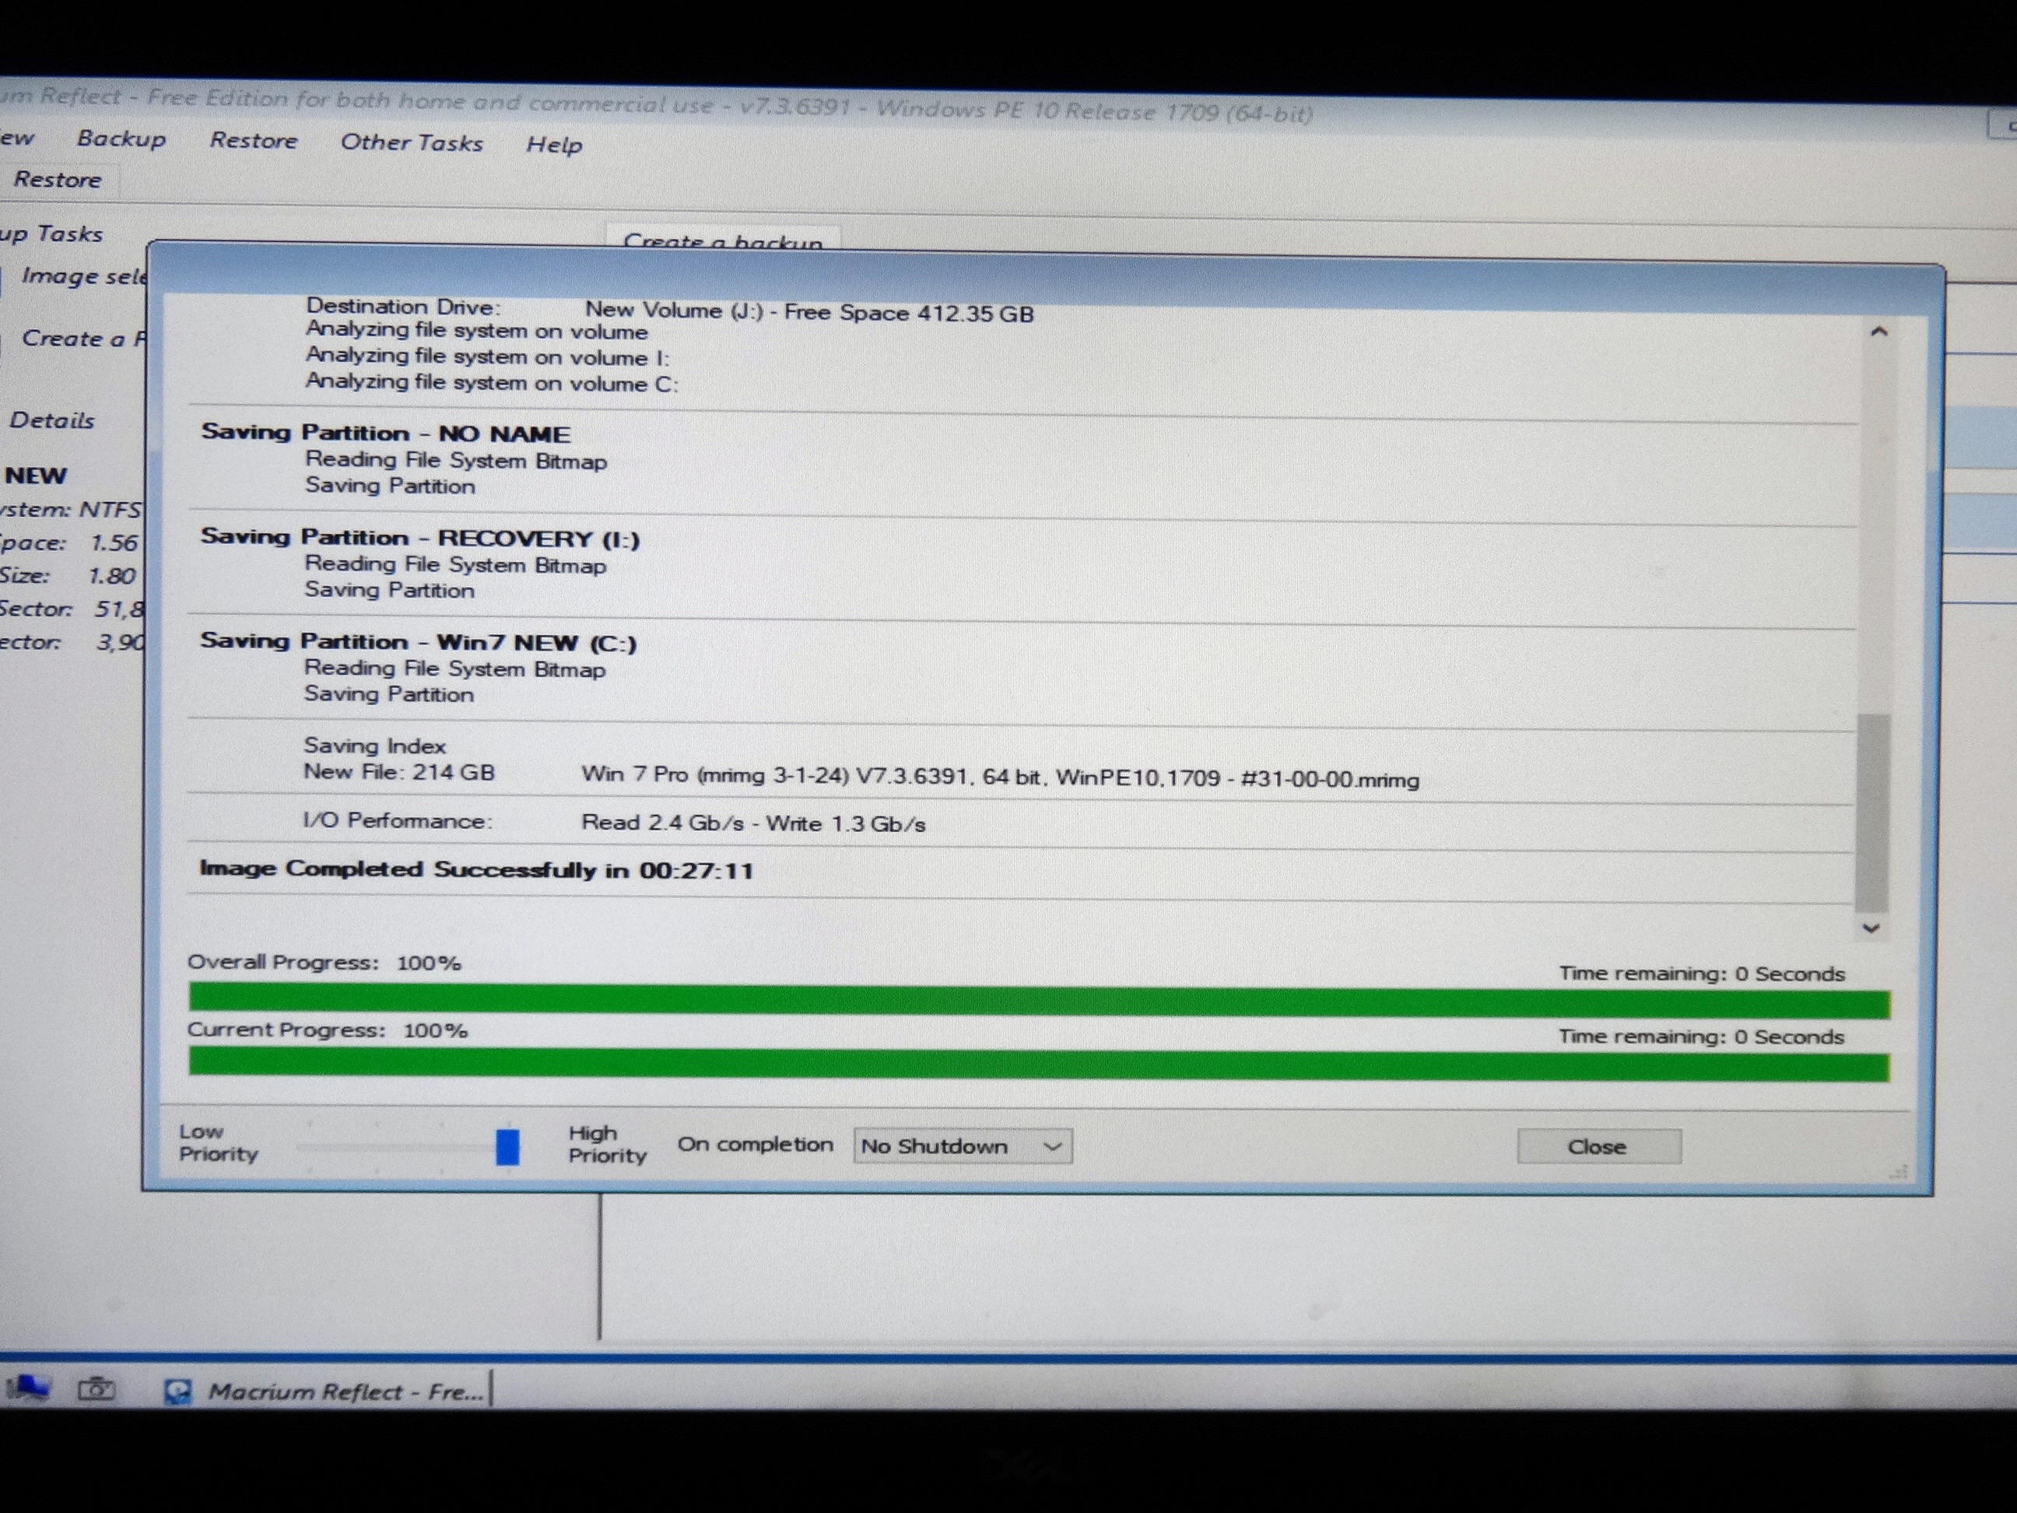Click 'Saving Partition - Win7 NEW (C:)' heading
This screenshot has width=2017, height=1513.
click(418, 642)
